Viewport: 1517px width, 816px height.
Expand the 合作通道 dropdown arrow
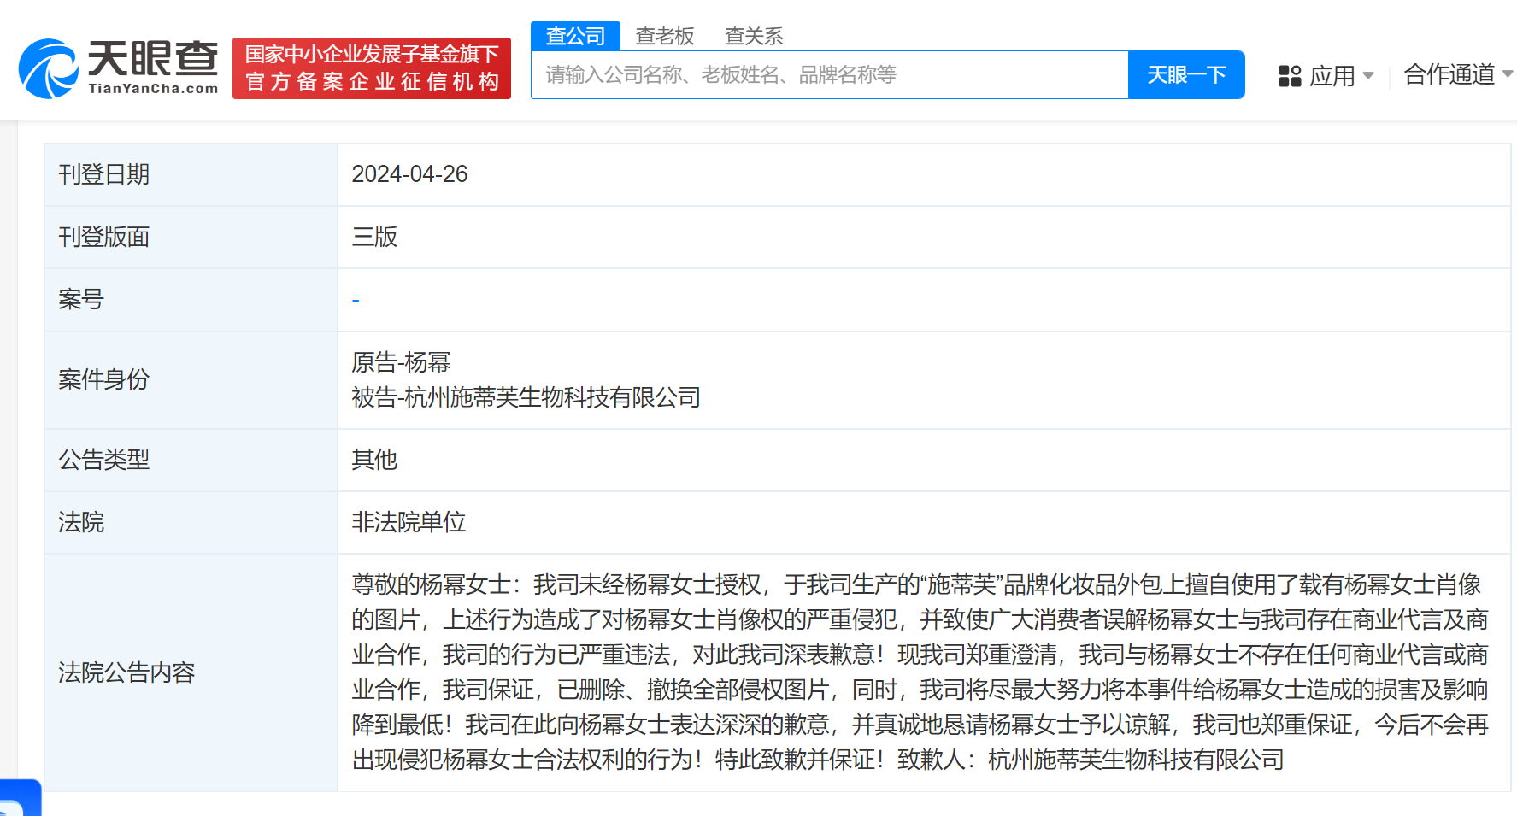(1508, 74)
